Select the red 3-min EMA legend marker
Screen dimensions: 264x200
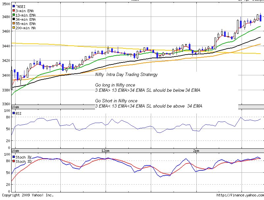(14, 11)
